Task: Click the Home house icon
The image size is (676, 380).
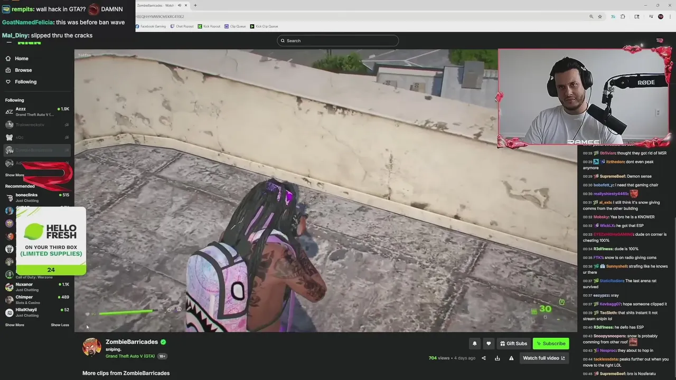Action: coord(8,59)
